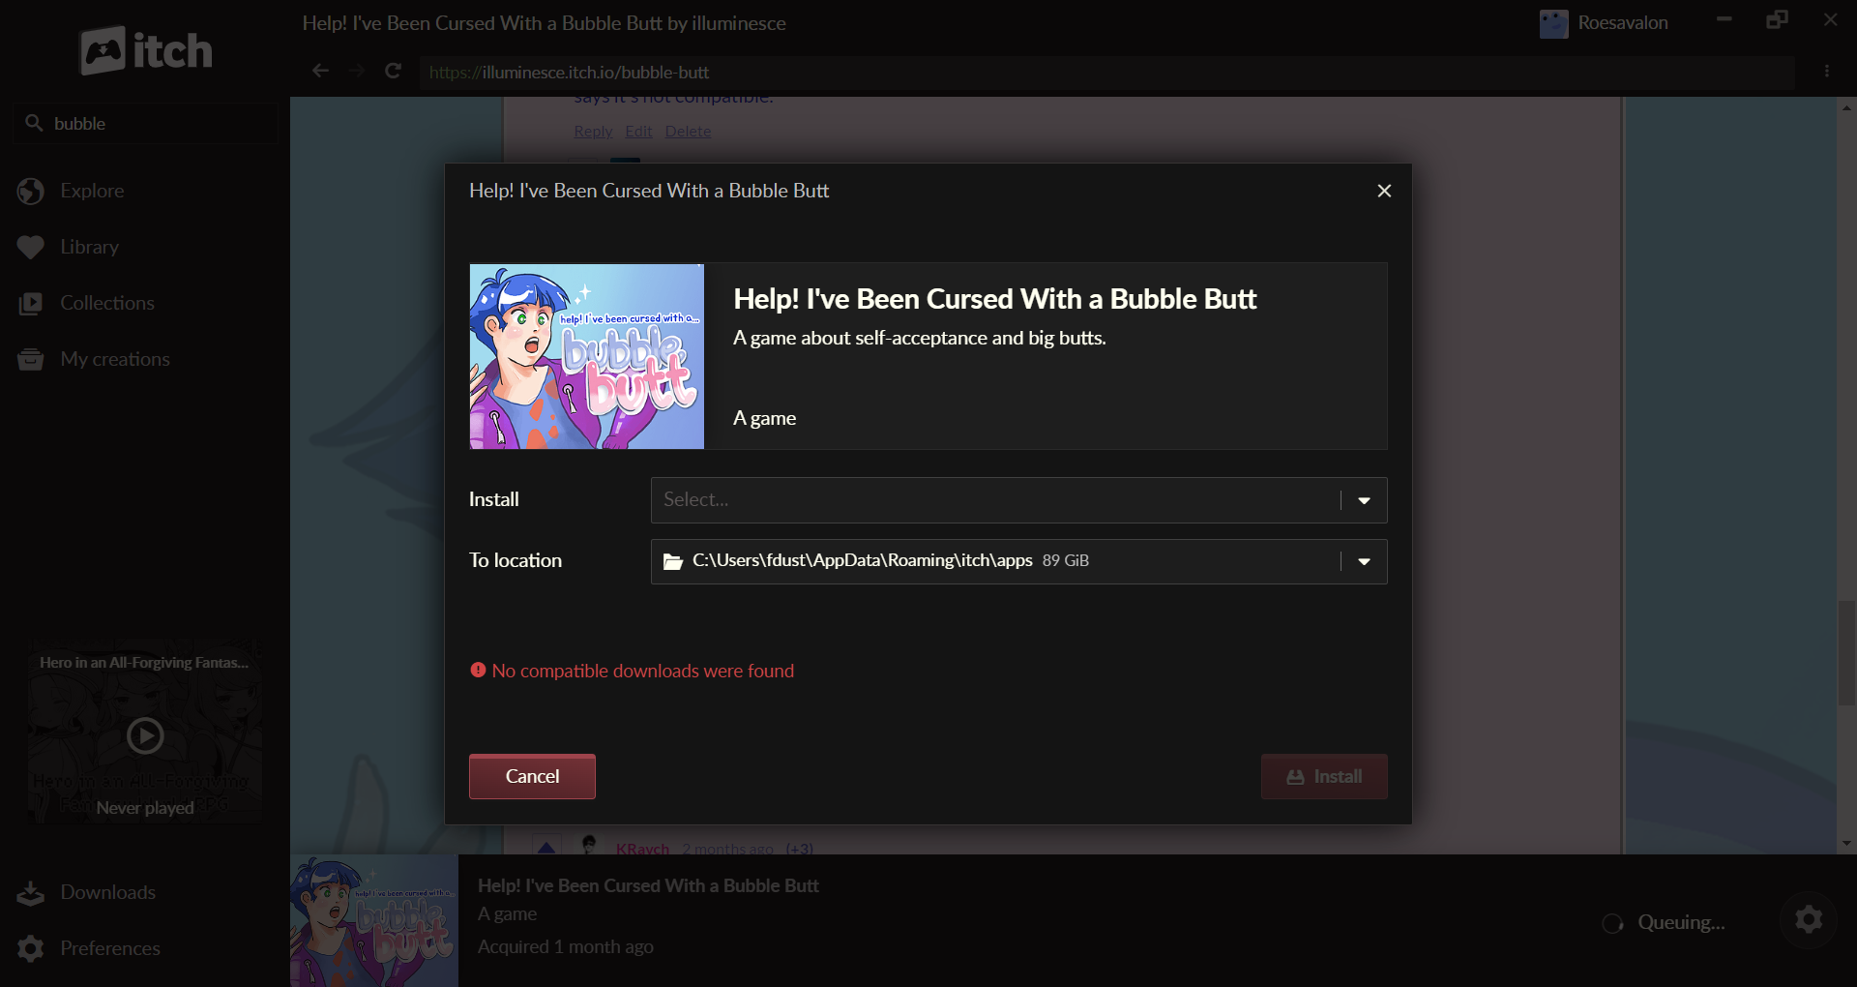Viewport: 1857px width, 987px height.
Task: Click the page vertical scrollbar thumb
Action: point(1846,653)
